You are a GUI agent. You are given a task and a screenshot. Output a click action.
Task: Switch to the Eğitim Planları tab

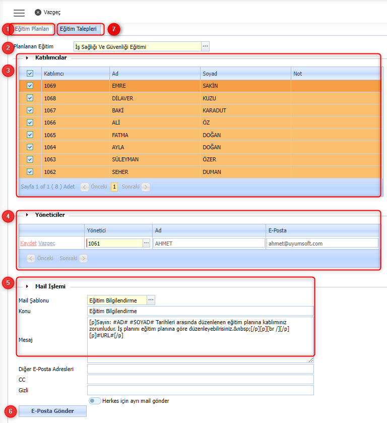(32, 29)
